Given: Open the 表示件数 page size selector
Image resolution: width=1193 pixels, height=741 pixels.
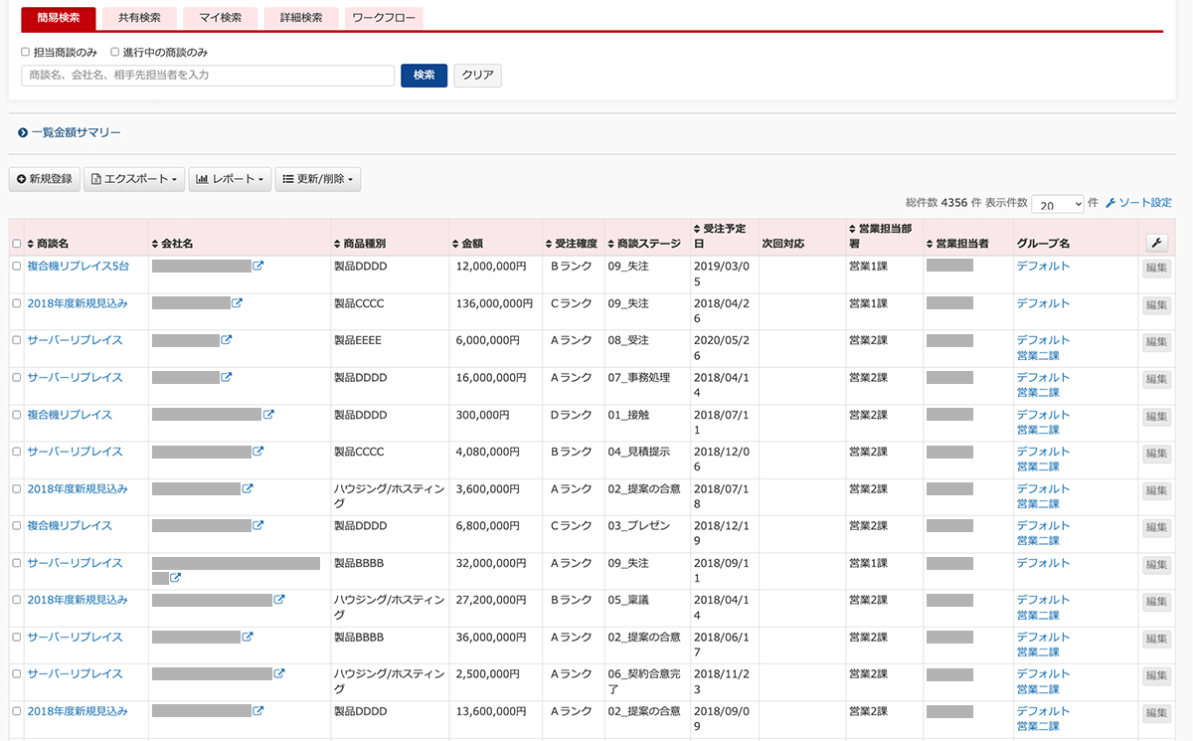Looking at the screenshot, I should click(x=1057, y=204).
